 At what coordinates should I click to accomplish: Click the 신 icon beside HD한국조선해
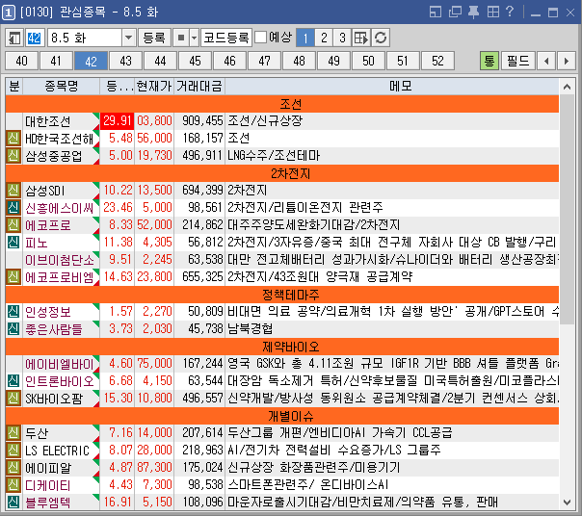[13, 139]
